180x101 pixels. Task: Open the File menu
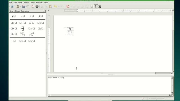11,3
